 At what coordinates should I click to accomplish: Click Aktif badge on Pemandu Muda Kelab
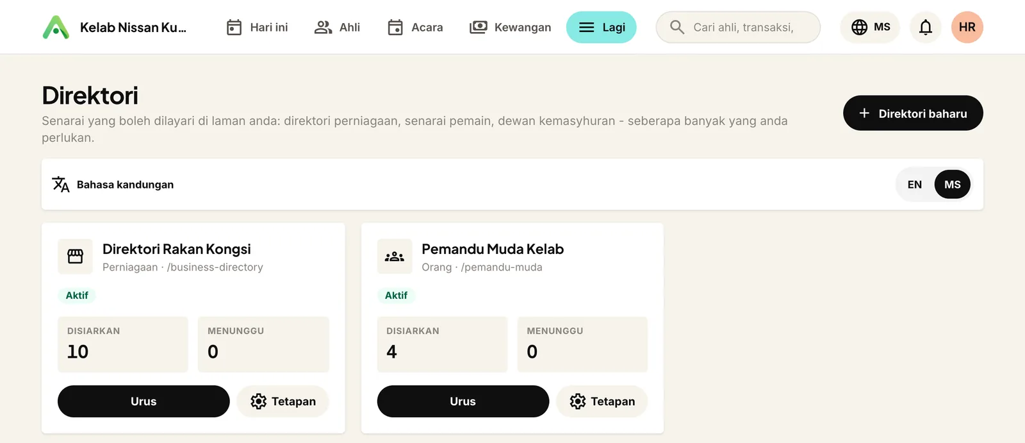pos(396,296)
